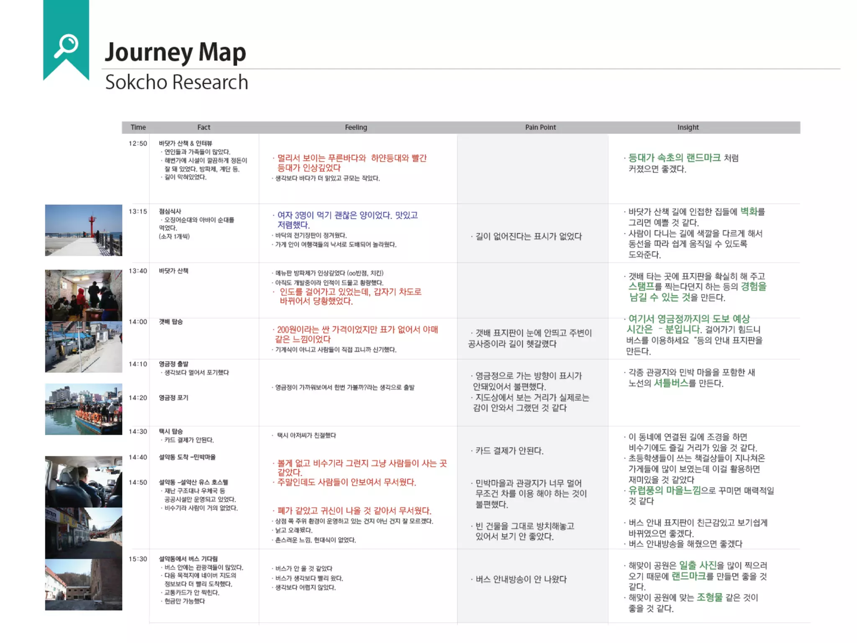Click the Time column header
The image size is (857, 643).
pyautogui.click(x=138, y=127)
